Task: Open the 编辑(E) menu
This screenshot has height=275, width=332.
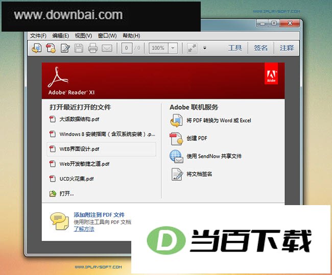Action: click(61, 36)
